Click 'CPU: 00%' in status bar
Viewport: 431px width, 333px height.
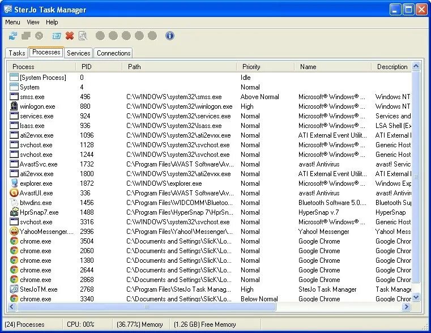pos(80,325)
